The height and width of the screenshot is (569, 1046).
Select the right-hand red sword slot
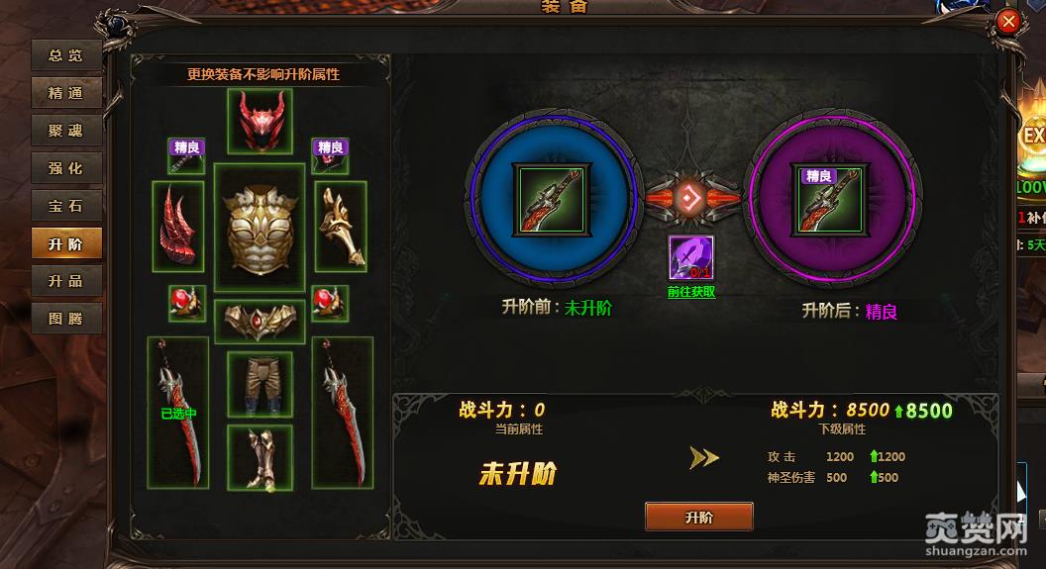[342, 413]
